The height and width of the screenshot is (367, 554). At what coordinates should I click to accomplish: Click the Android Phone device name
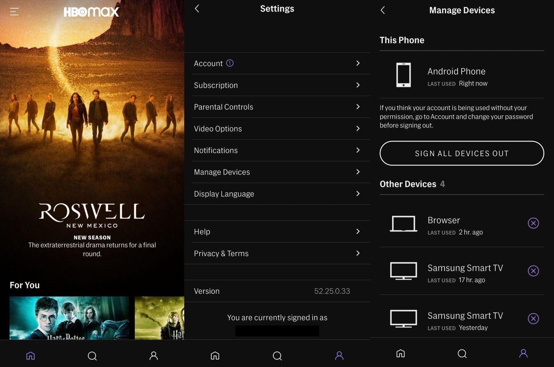(456, 71)
